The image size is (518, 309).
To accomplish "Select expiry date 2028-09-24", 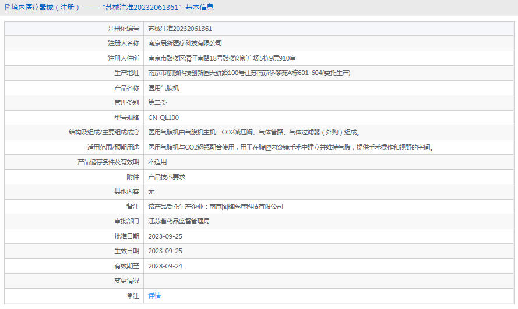I will coord(165,266).
